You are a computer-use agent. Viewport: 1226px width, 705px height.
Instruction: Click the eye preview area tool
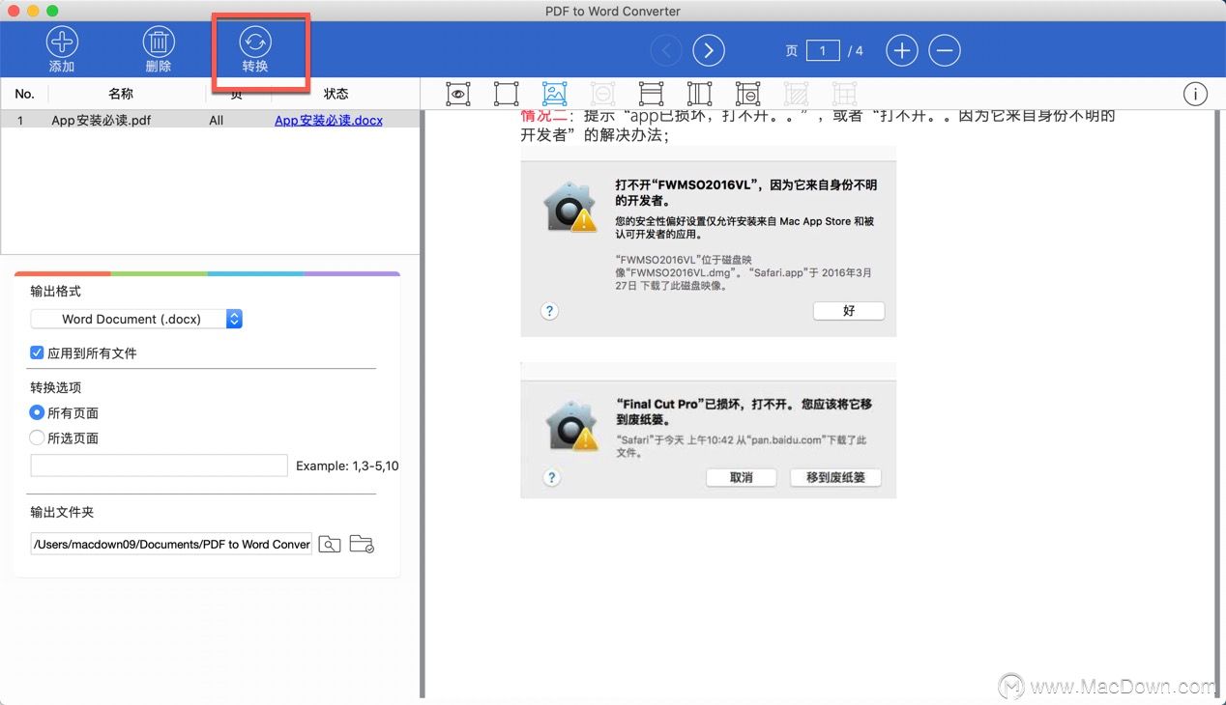[458, 94]
